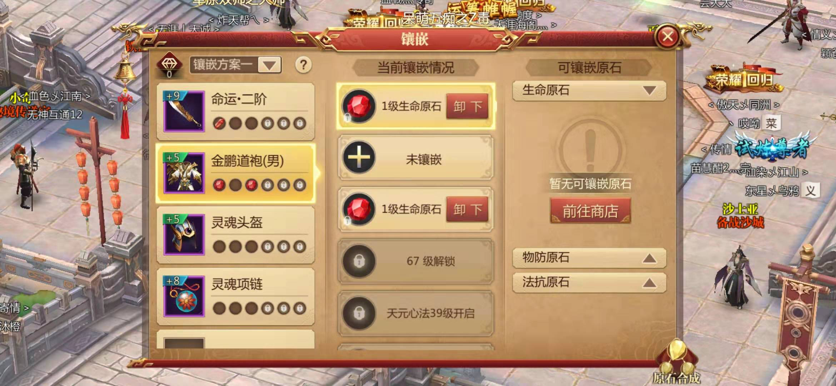Open the 镶嵌方案一 dropdown

click(235, 65)
